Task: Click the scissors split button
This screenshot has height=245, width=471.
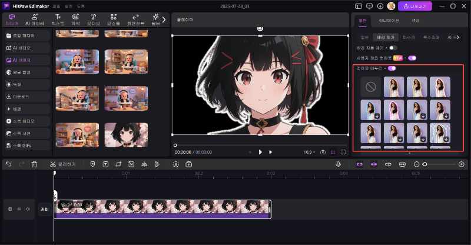Action: point(62,164)
